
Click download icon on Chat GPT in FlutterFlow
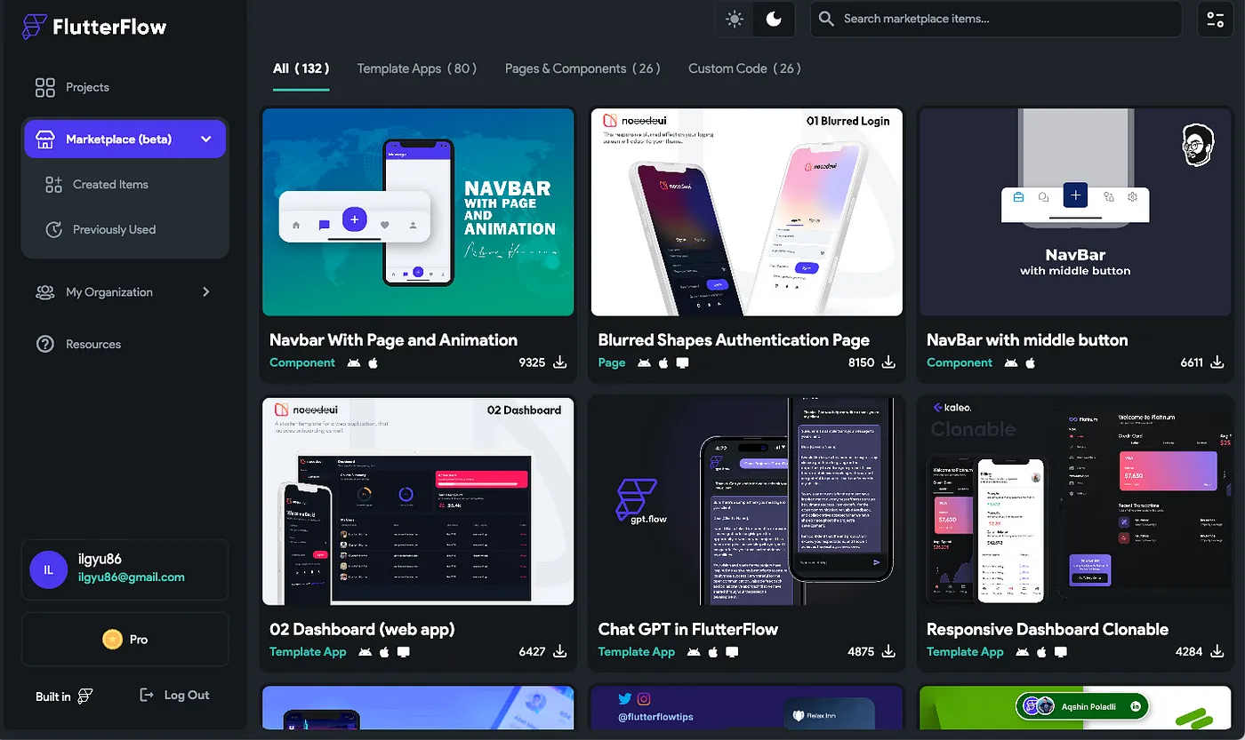(888, 651)
